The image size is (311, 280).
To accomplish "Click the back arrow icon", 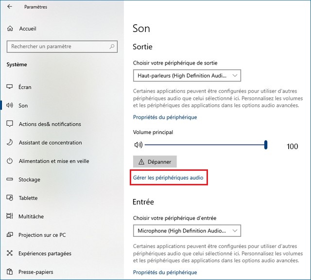I will click(x=10, y=7).
